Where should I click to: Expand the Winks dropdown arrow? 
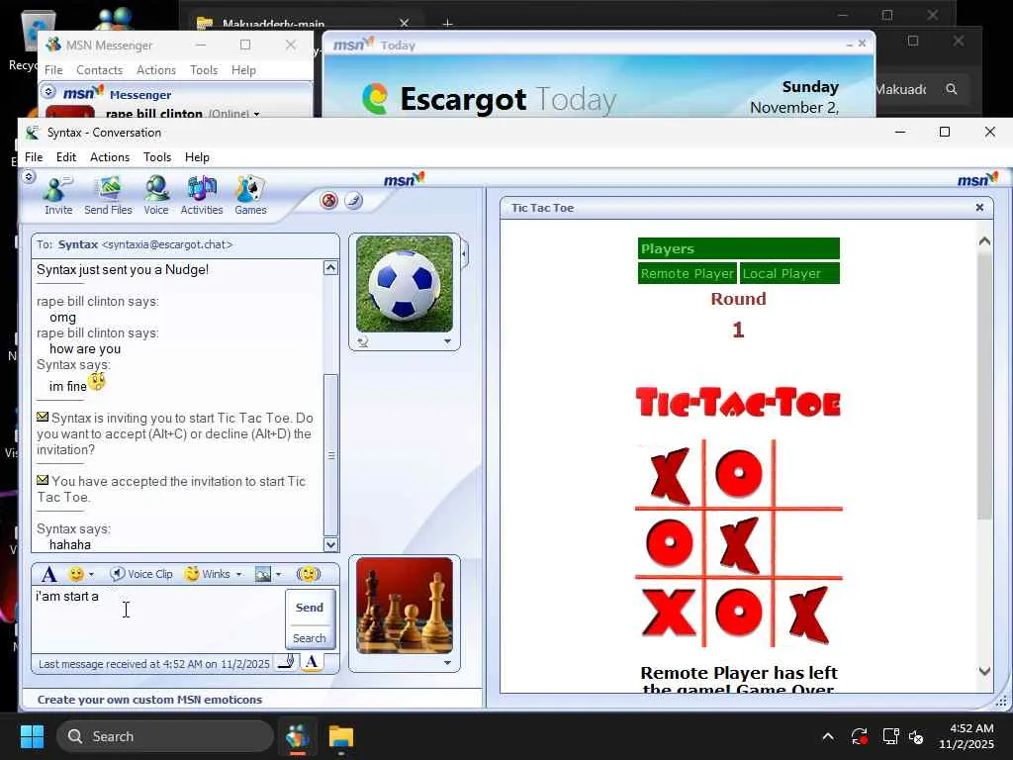click(x=238, y=574)
